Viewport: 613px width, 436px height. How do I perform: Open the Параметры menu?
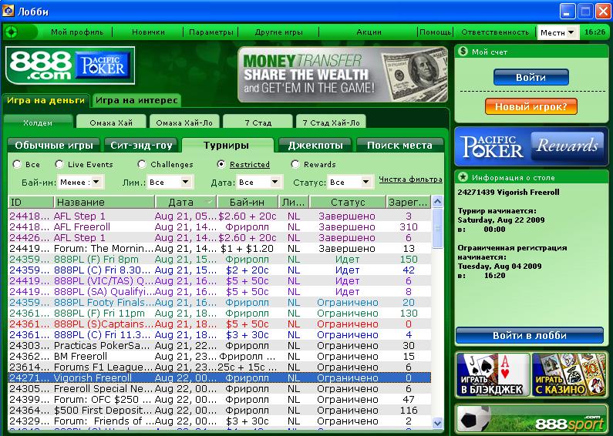211,32
